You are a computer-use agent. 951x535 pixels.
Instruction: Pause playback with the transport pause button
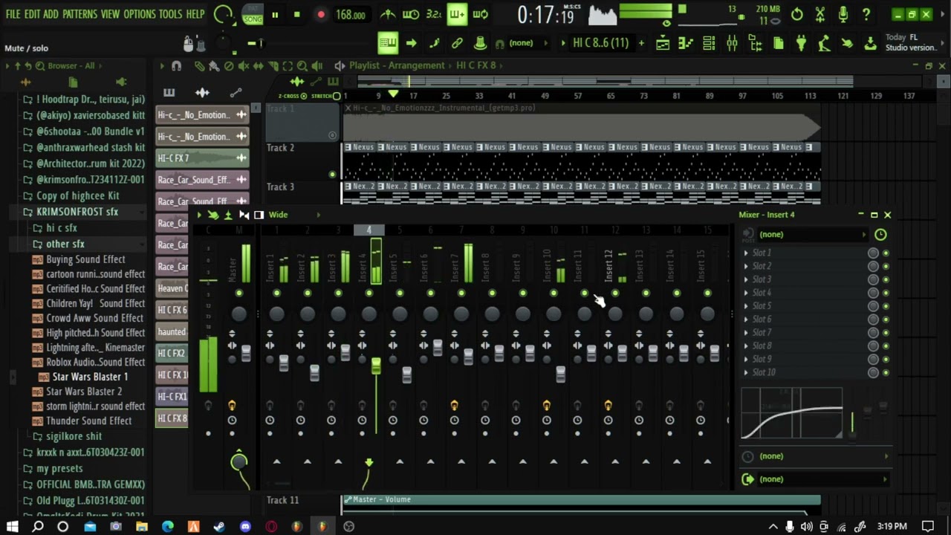pyautogui.click(x=275, y=14)
